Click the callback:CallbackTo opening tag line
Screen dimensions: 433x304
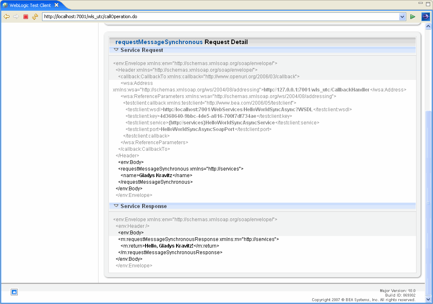click(x=209, y=77)
